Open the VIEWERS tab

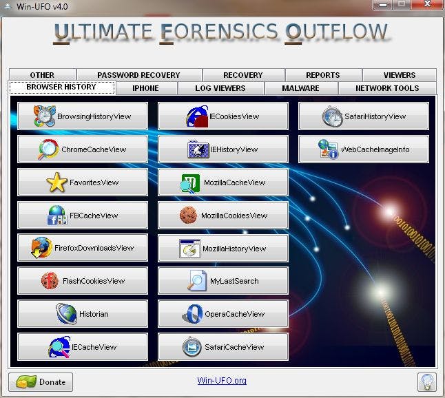pos(400,75)
